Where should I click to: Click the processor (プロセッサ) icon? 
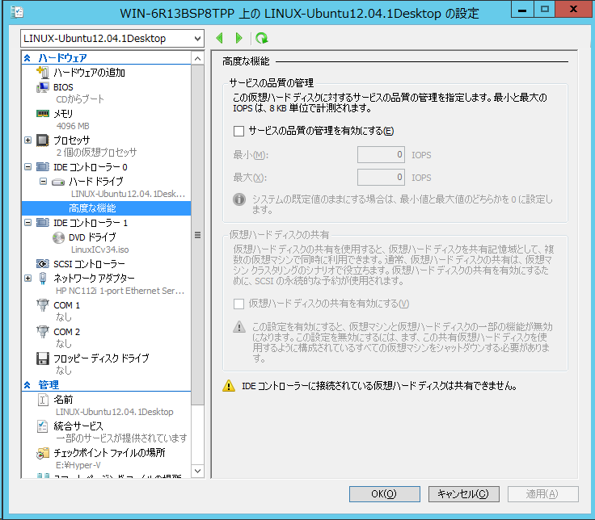(x=43, y=140)
